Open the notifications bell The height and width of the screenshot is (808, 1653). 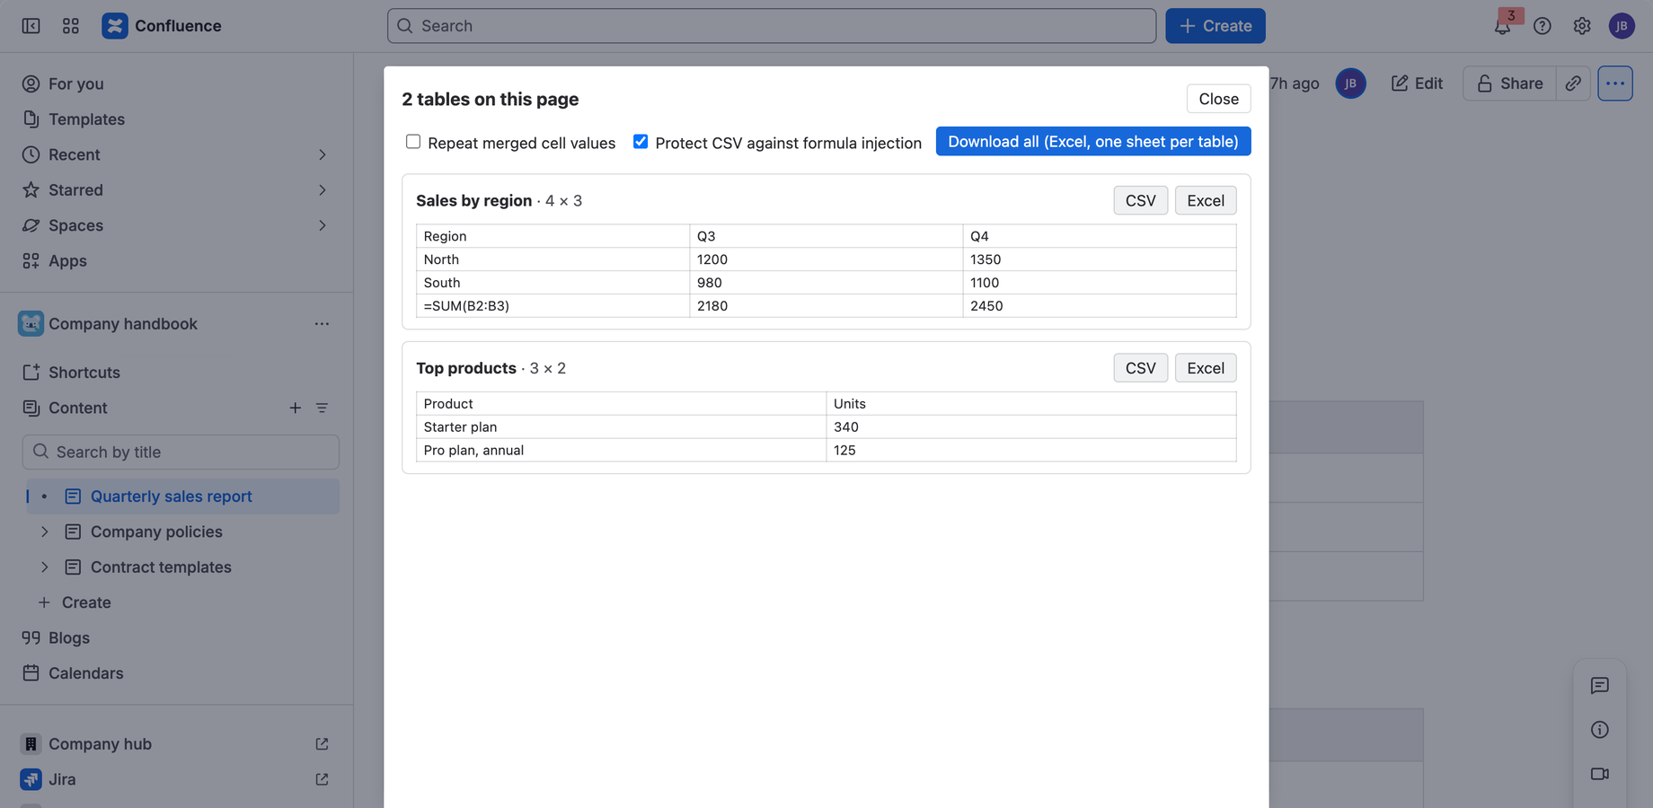click(1502, 26)
